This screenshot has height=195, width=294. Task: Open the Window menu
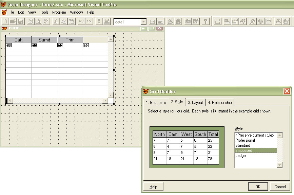point(76,12)
